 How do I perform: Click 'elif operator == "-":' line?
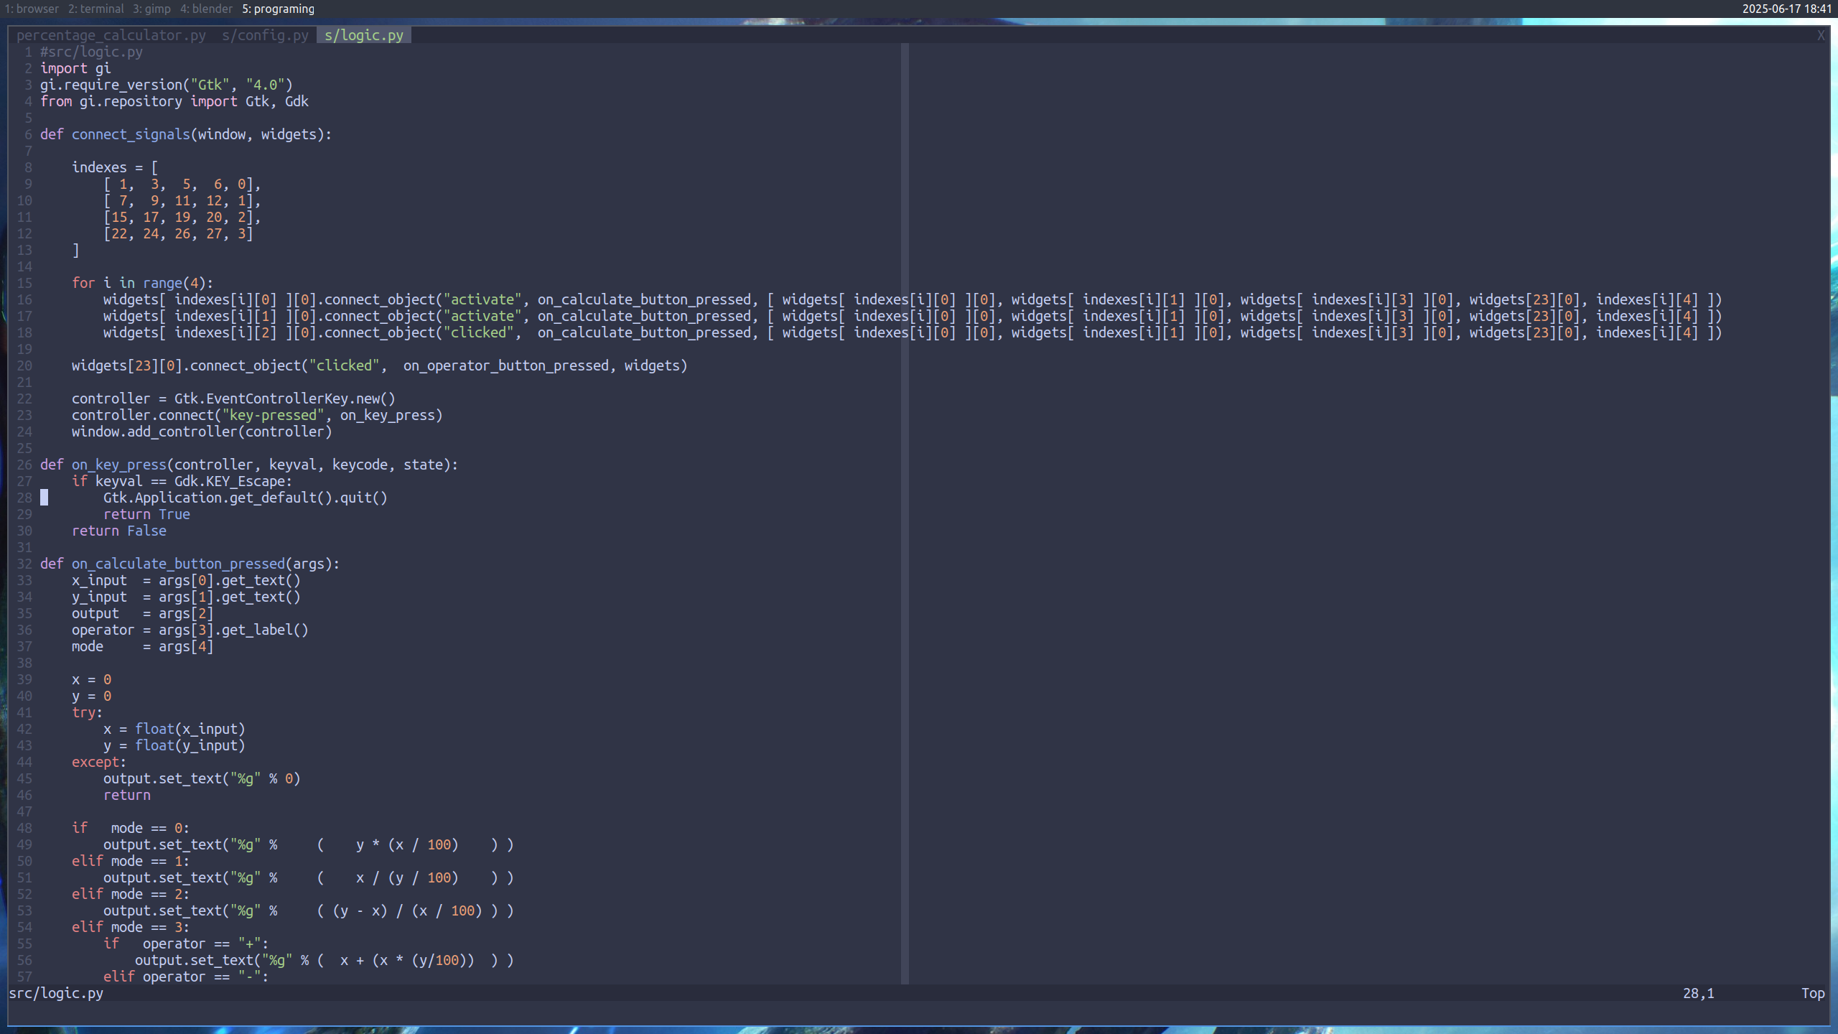click(186, 977)
